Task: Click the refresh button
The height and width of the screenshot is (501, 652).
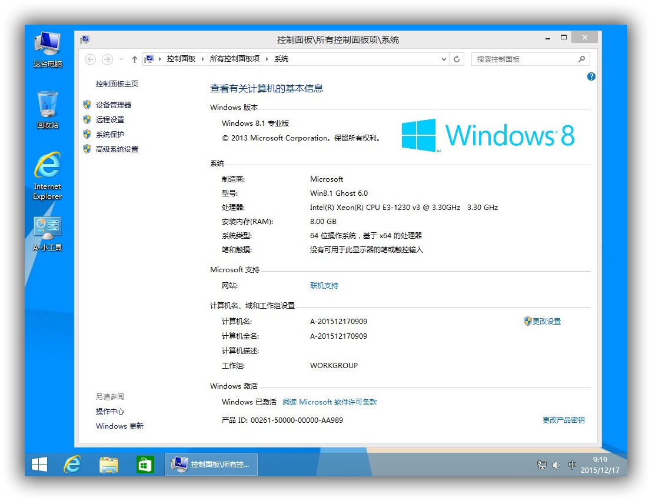Action: coord(457,59)
